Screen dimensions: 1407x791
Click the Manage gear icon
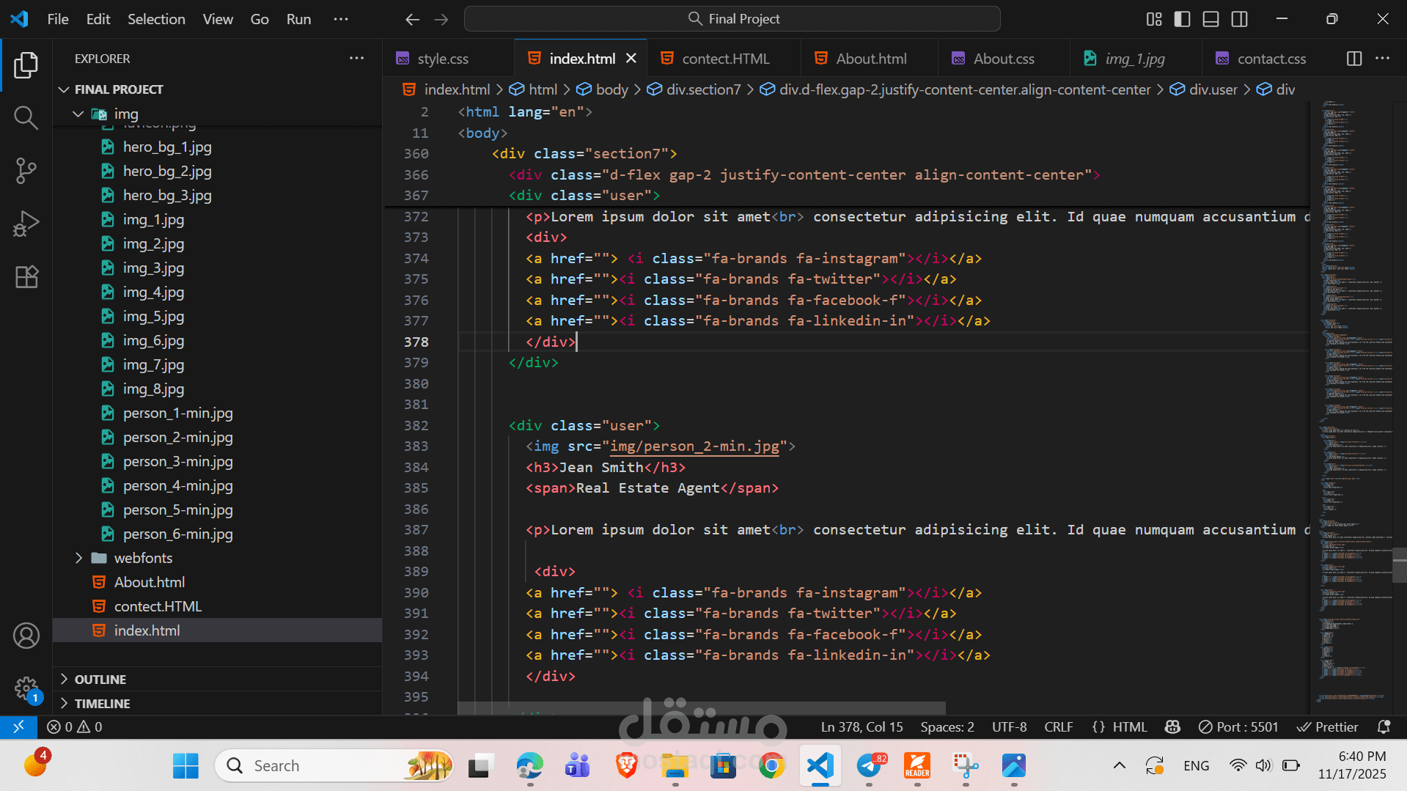coord(26,688)
